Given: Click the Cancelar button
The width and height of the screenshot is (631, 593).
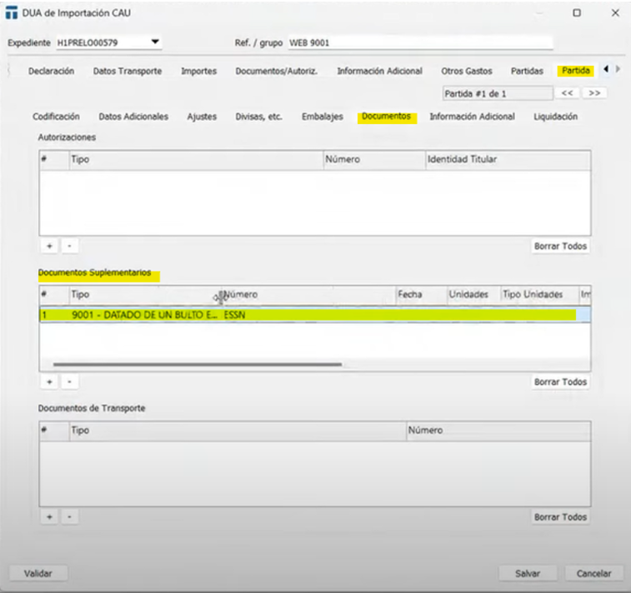Looking at the screenshot, I should pos(593,573).
